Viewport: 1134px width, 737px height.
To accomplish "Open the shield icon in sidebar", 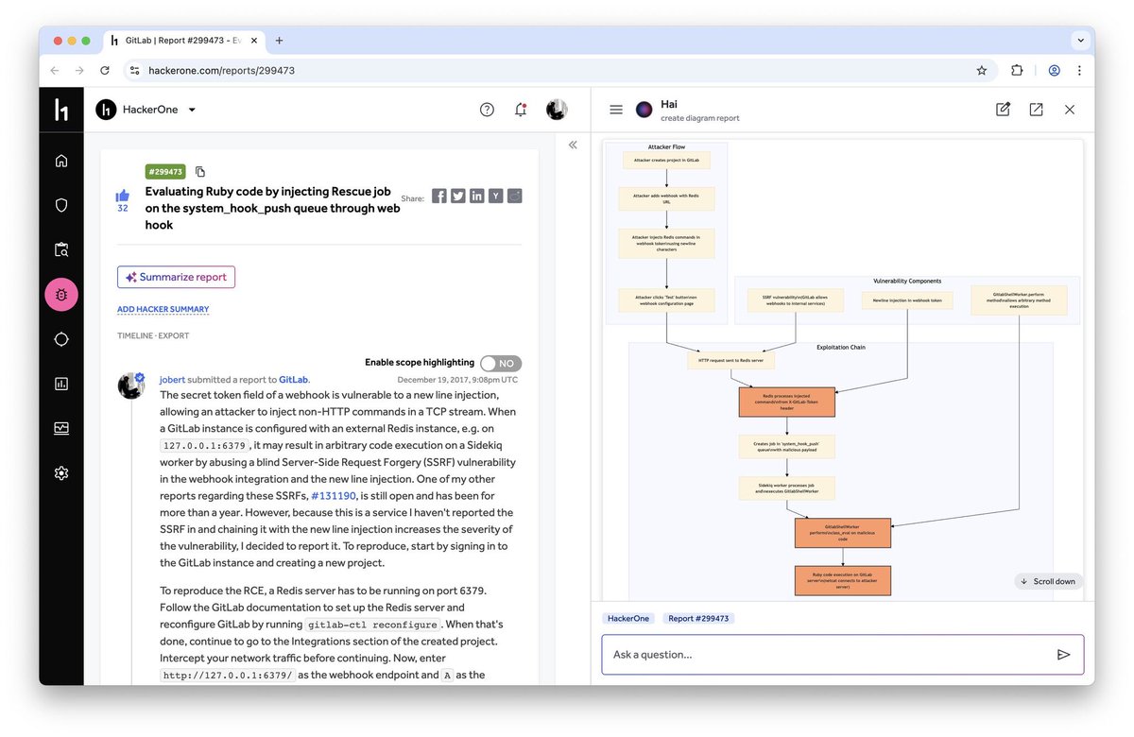I will pos(61,205).
